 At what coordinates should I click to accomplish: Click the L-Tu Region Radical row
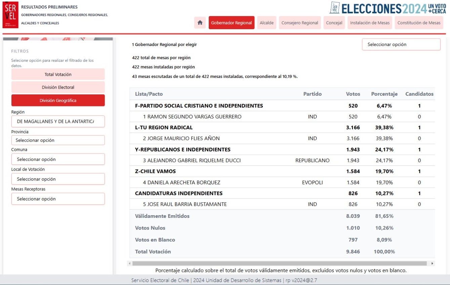click(282, 128)
